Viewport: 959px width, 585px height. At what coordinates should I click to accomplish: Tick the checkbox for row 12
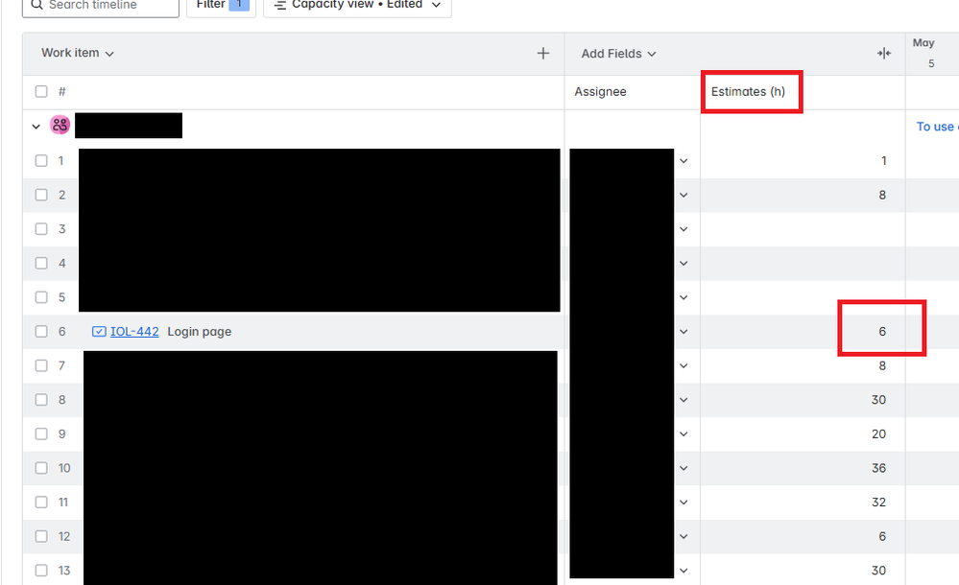coord(41,537)
